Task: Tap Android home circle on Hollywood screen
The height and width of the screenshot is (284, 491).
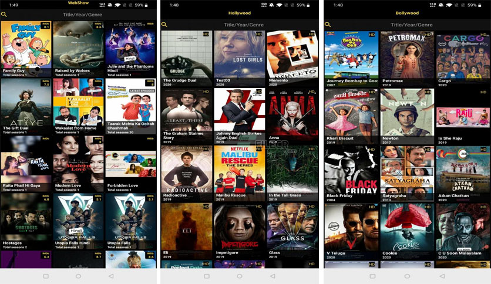Action: tap(240, 276)
